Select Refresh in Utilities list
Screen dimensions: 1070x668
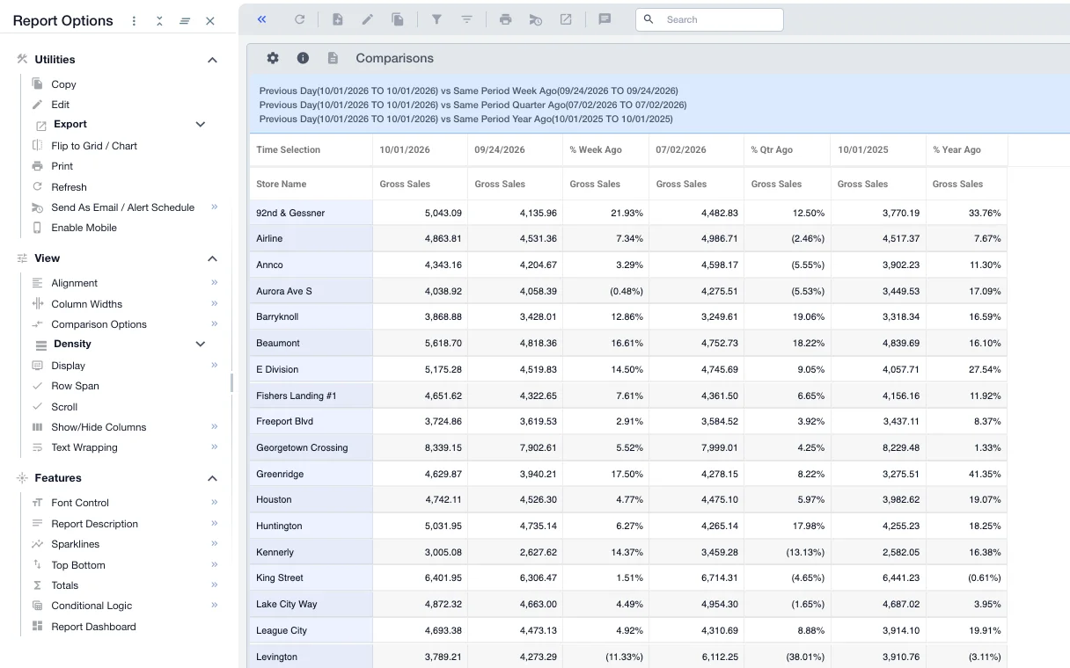[x=69, y=187]
